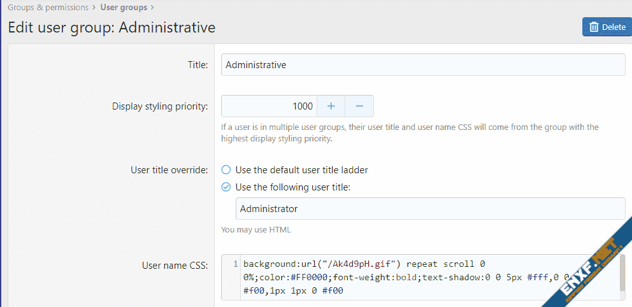Click the 'Administrator' user title text box
632x307 pixels.
(430, 209)
